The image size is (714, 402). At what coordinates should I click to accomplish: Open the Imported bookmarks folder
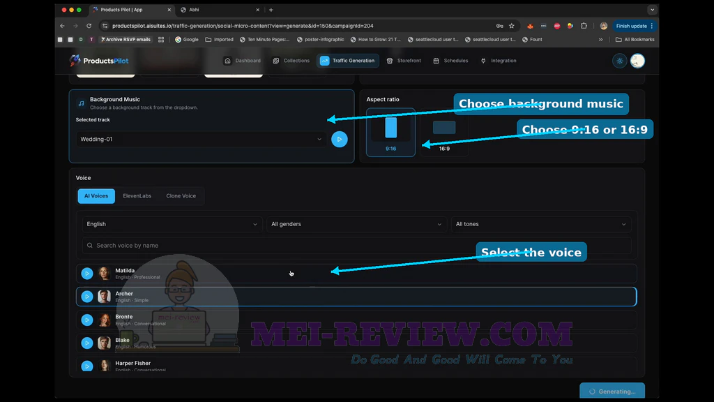coord(220,40)
